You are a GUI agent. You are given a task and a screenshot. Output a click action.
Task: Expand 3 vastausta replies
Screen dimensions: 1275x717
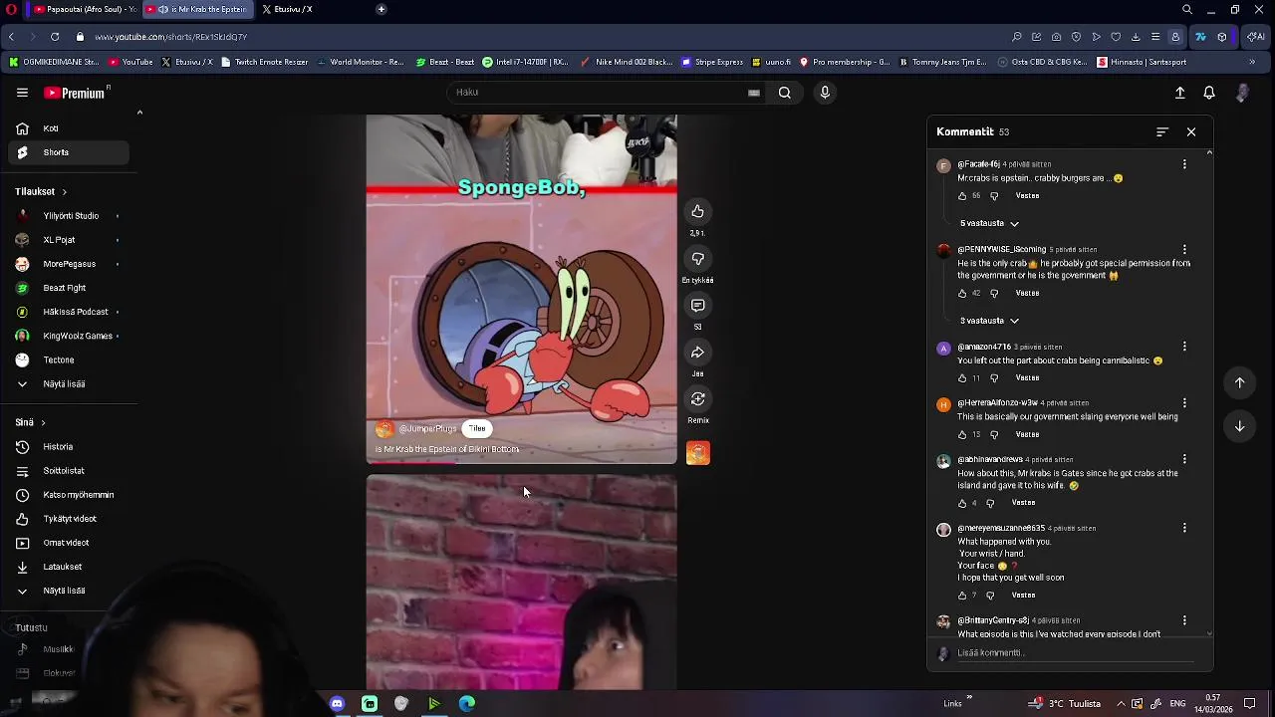coord(989,321)
